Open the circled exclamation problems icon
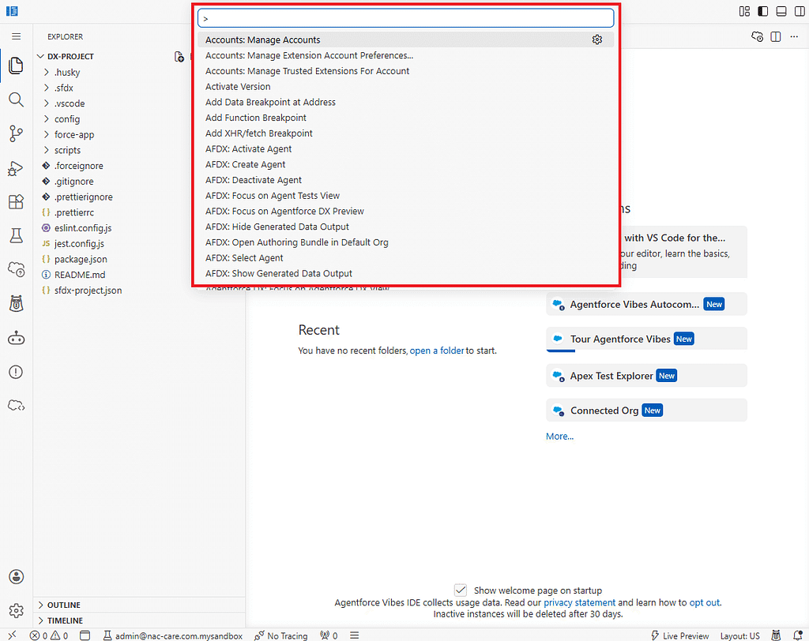Screen dimensions: 809x641 (x=16, y=372)
